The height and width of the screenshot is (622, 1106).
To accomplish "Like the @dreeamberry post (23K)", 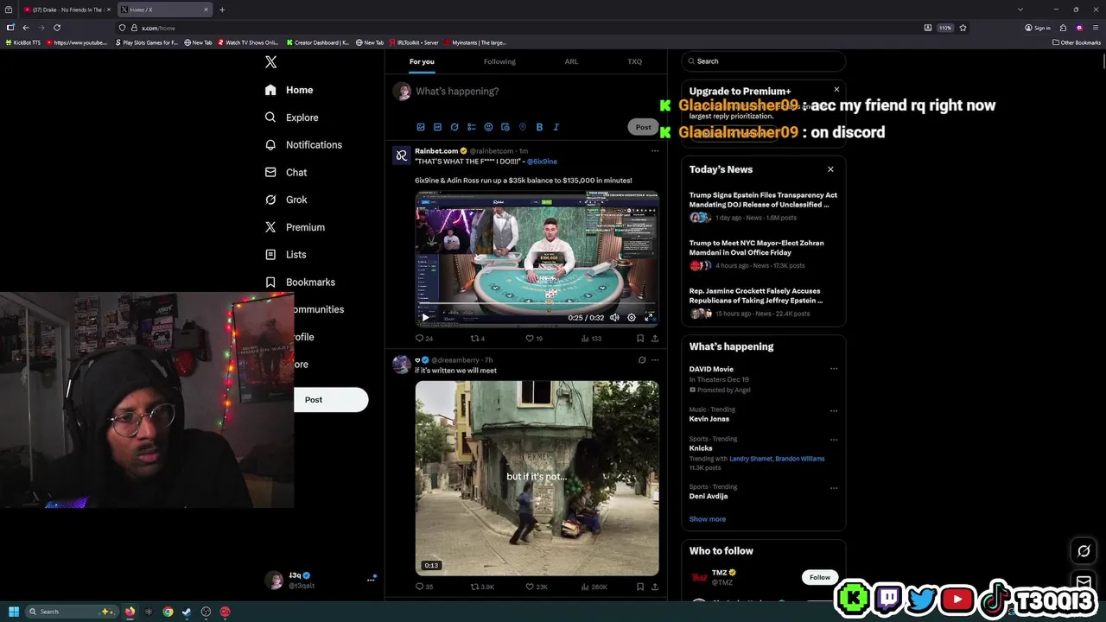I will click(537, 587).
